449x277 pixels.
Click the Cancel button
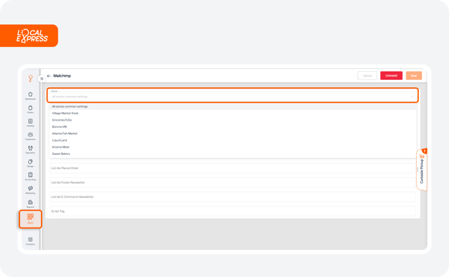[x=367, y=76]
